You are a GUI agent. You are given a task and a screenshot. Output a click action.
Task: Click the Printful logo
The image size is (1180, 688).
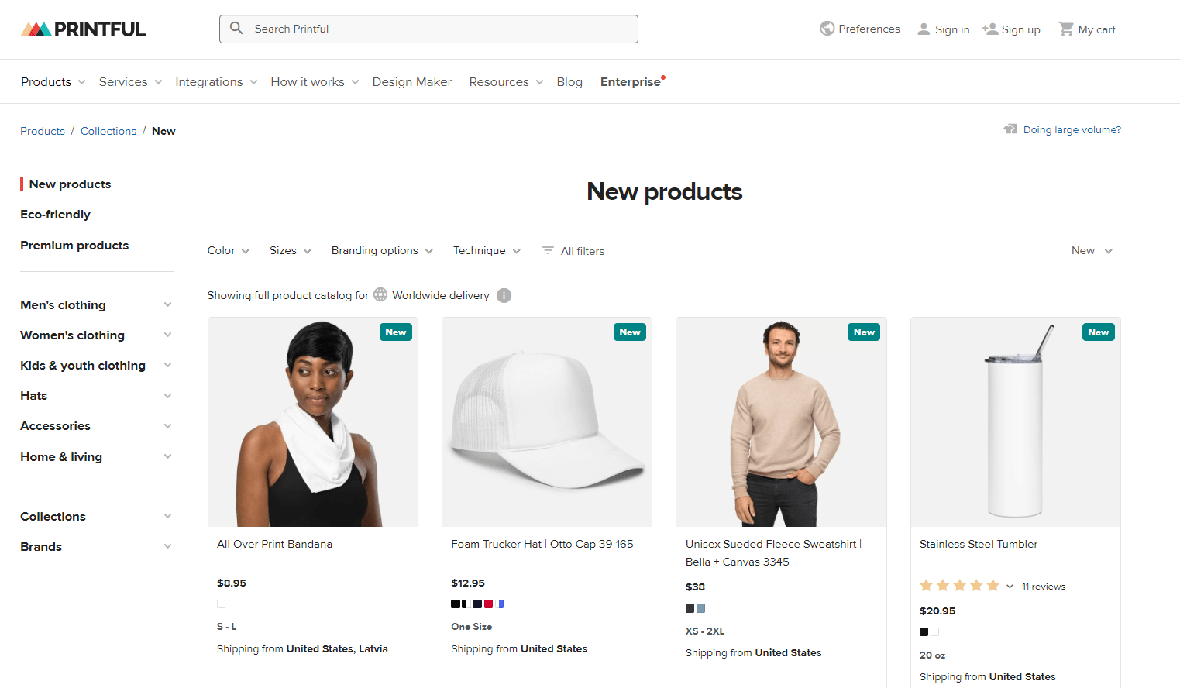[x=82, y=29]
